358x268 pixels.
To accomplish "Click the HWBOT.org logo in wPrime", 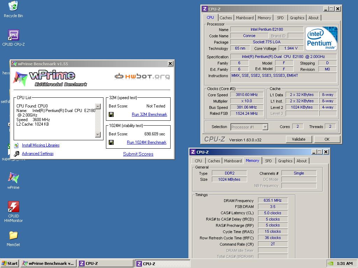I will pyautogui.click(x=142, y=76).
